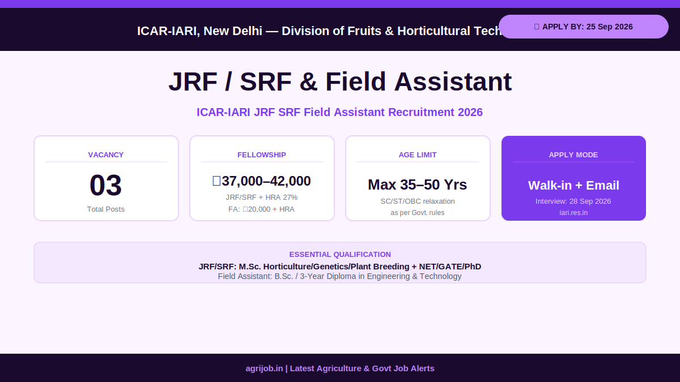Click the JRF/SRF + HRA 27% line

pyautogui.click(x=262, y=197)
